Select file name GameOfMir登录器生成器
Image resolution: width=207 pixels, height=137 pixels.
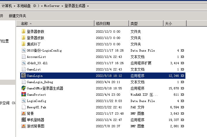click(45, 88)
